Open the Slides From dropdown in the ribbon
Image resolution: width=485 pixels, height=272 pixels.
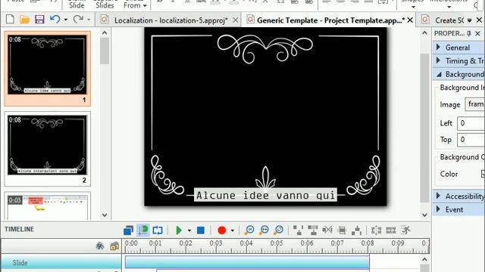(x=135, y=5)
